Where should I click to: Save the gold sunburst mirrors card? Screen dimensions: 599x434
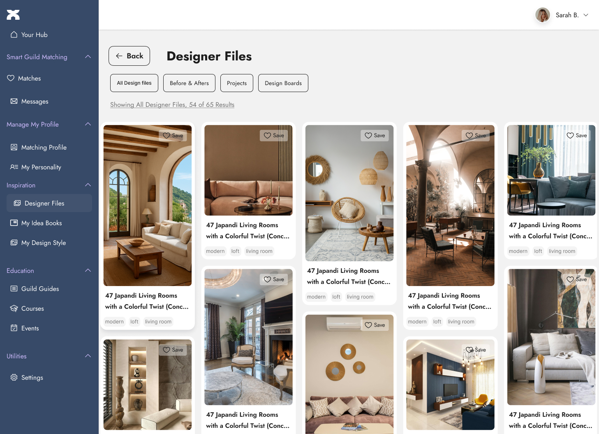click(375, 325)
